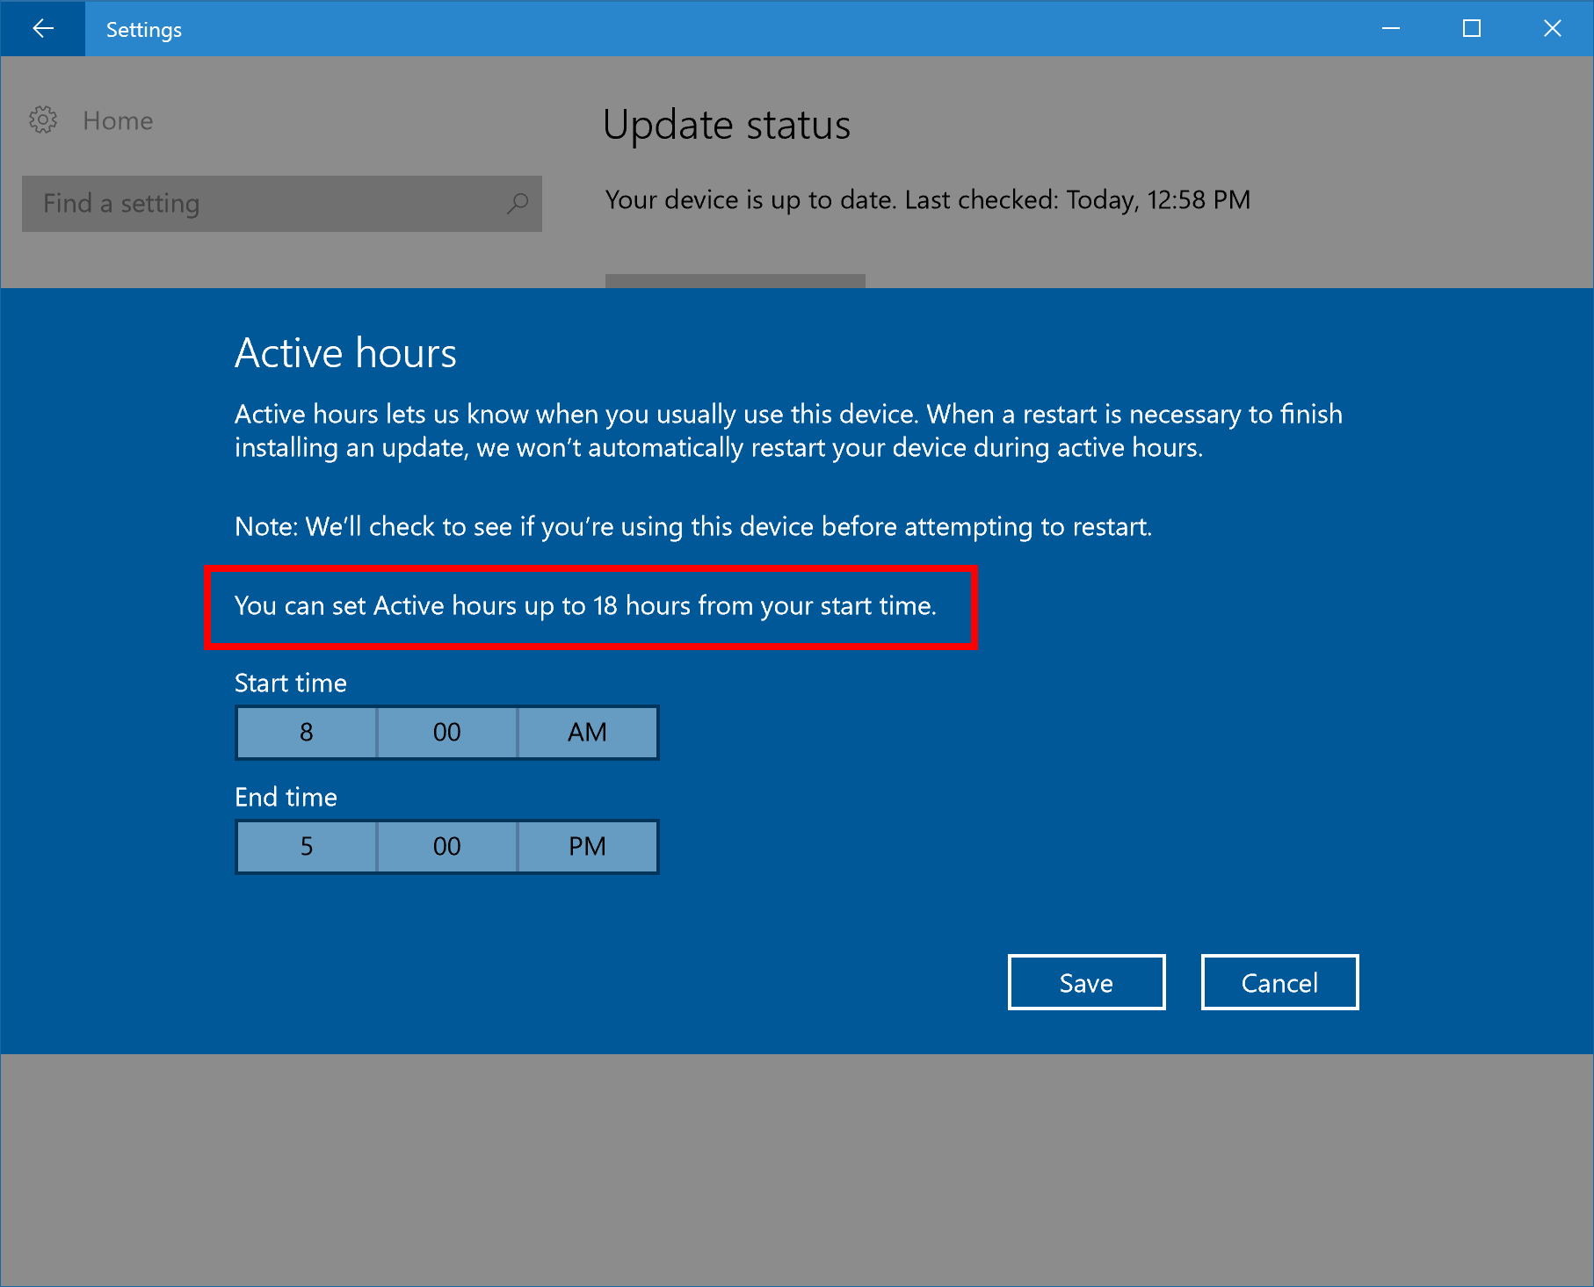Click the "Active hours" dialog heading
1594x1287 pixels.
tap(345, 353)
